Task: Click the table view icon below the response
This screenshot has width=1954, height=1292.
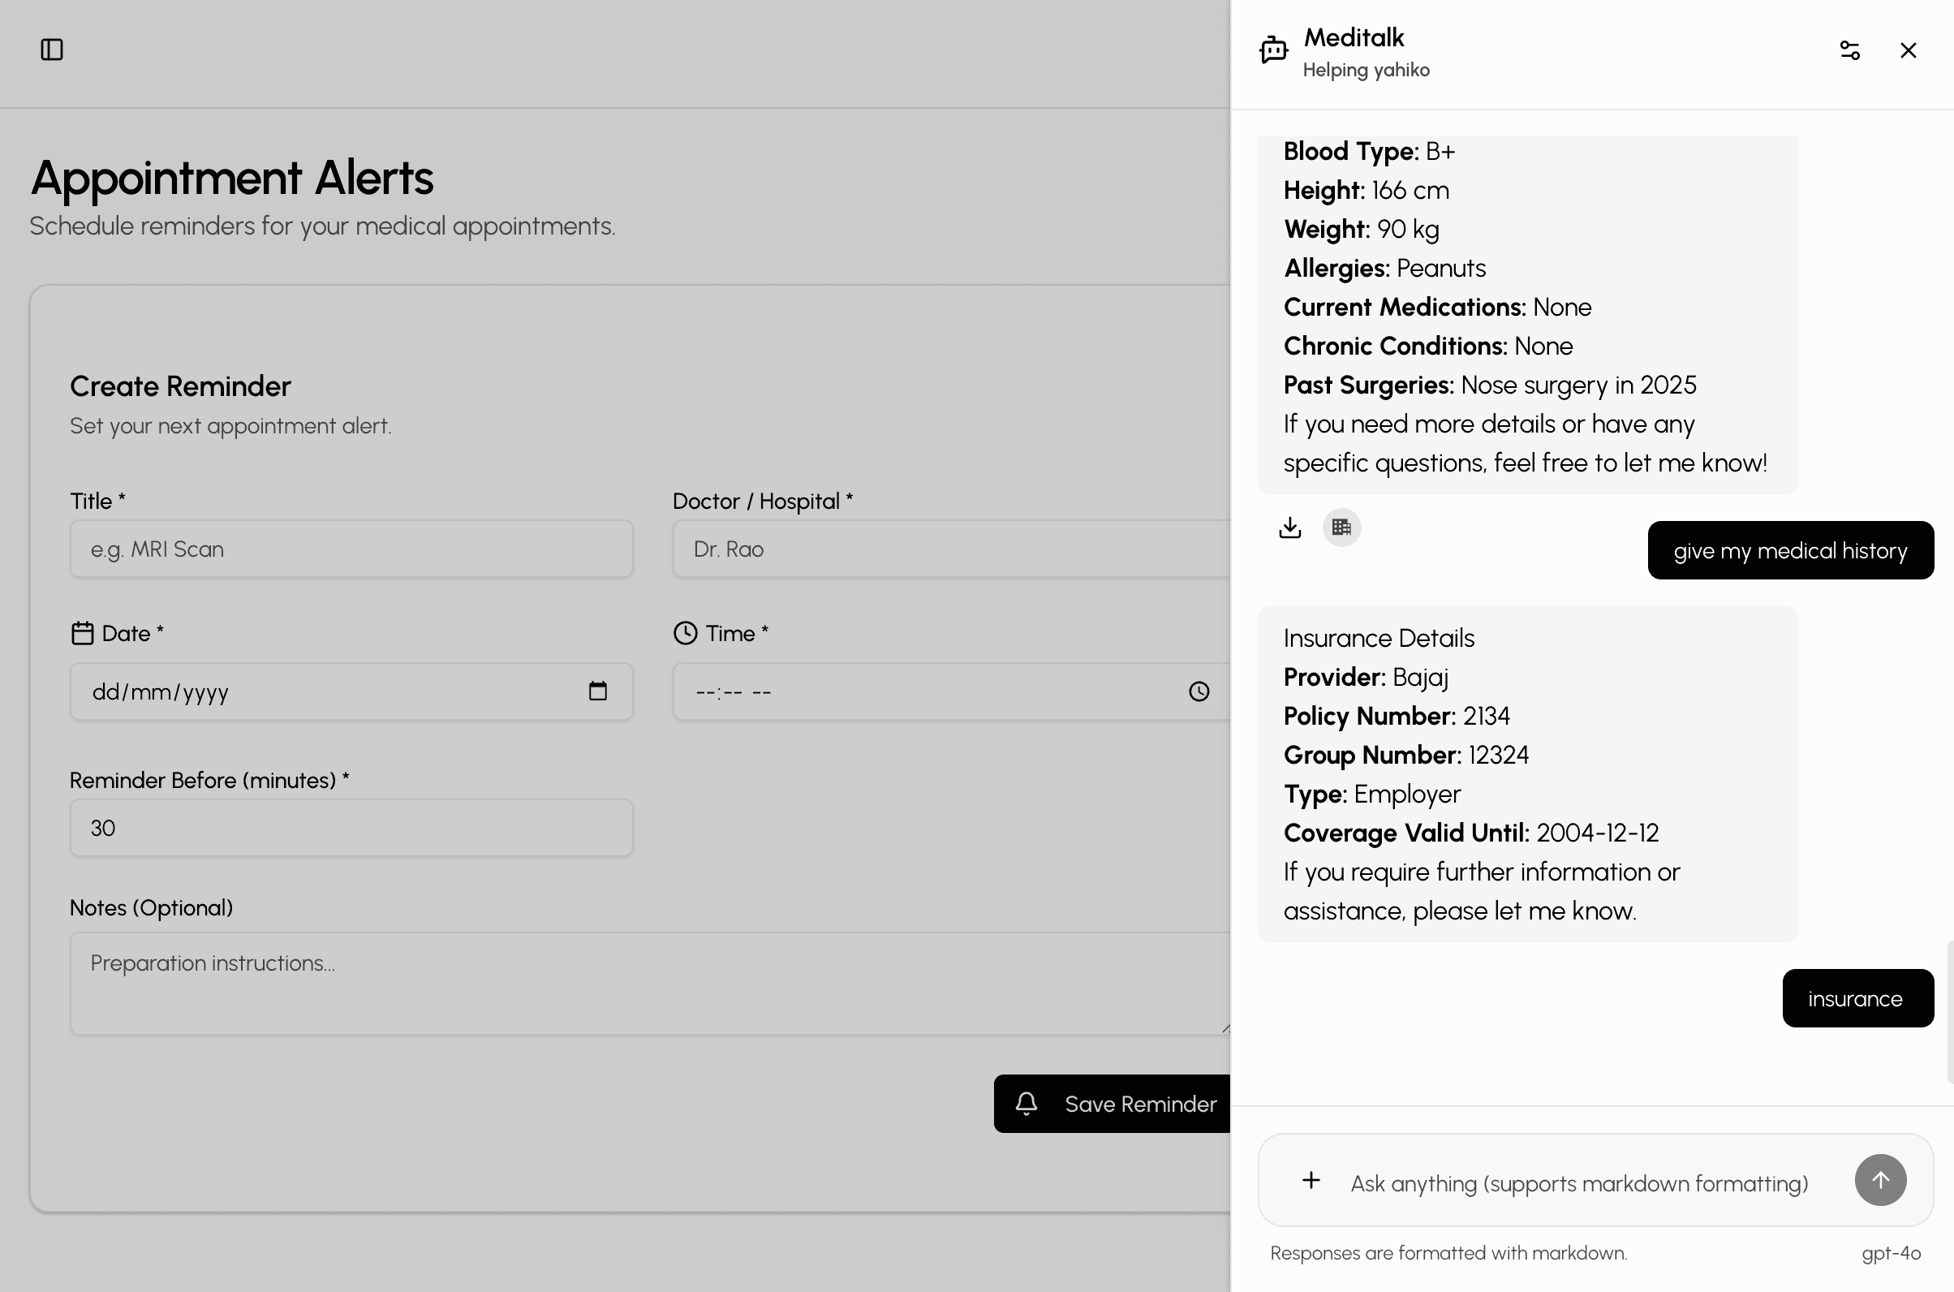Action: [x=1341, y=528]
